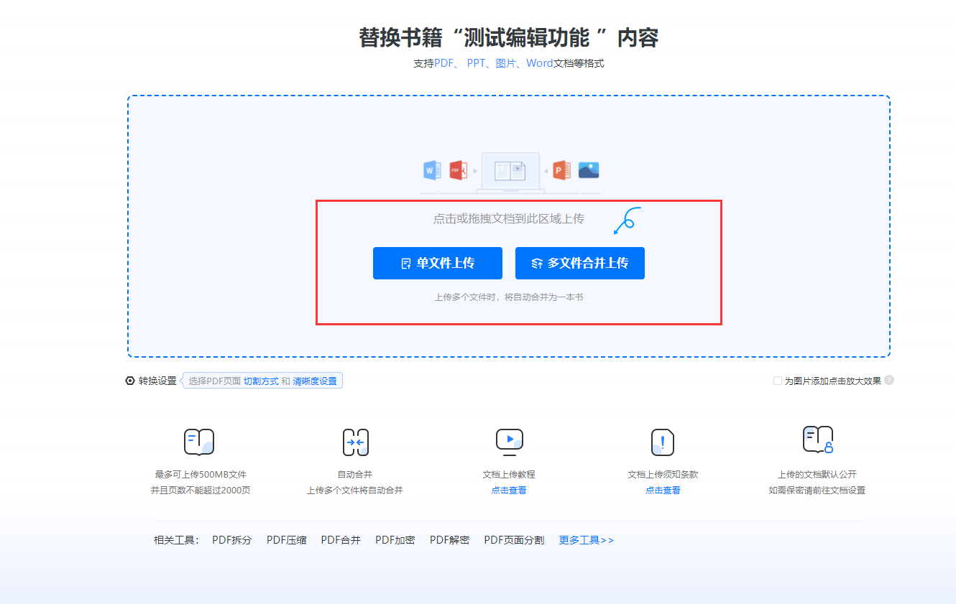This screenshot has width=956, height=604.
Task: Click the 点击或拖拽文档到此区域上传 drop area text
Action: tap(508, 219)
